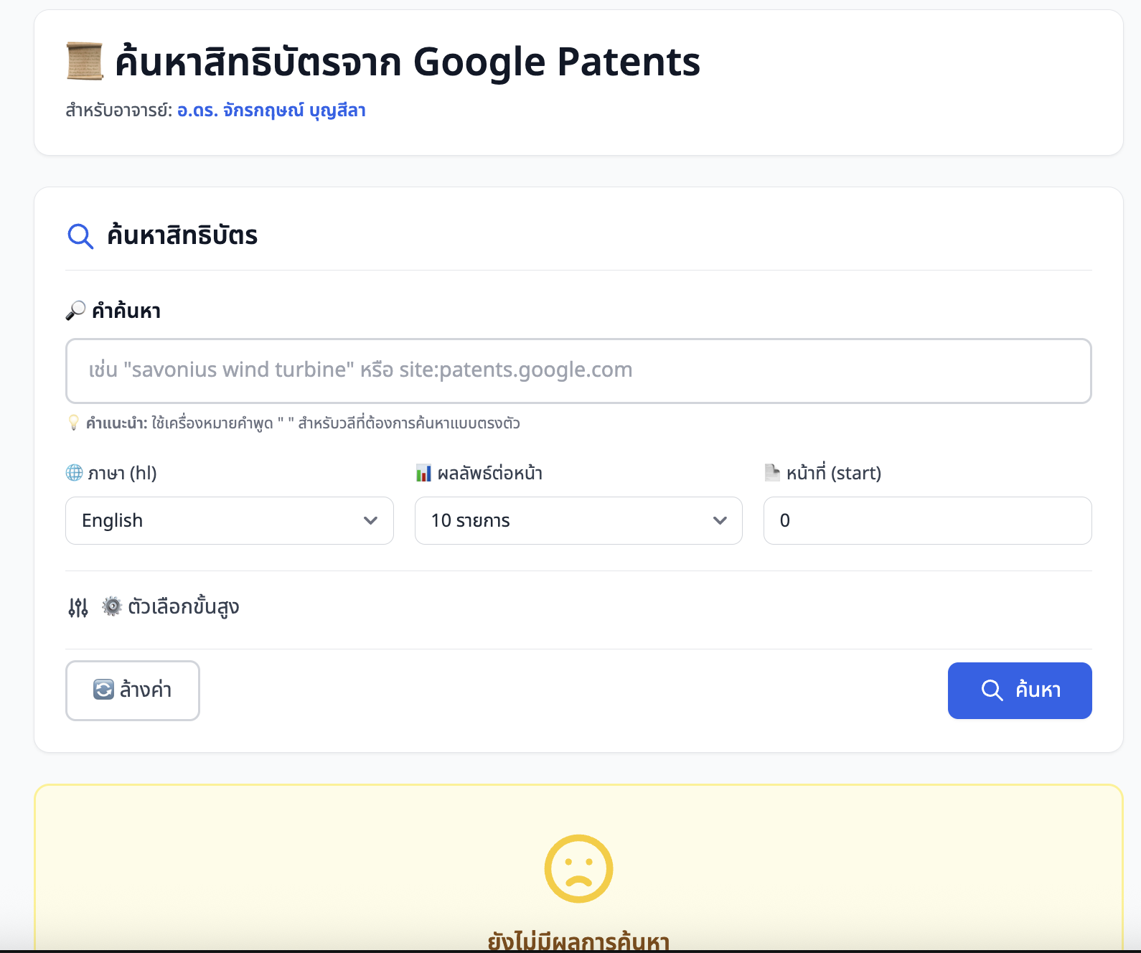Click the gear icon beside ตัวเลือกขั้นสูง

pyautogui.click(x=111, y=606)
